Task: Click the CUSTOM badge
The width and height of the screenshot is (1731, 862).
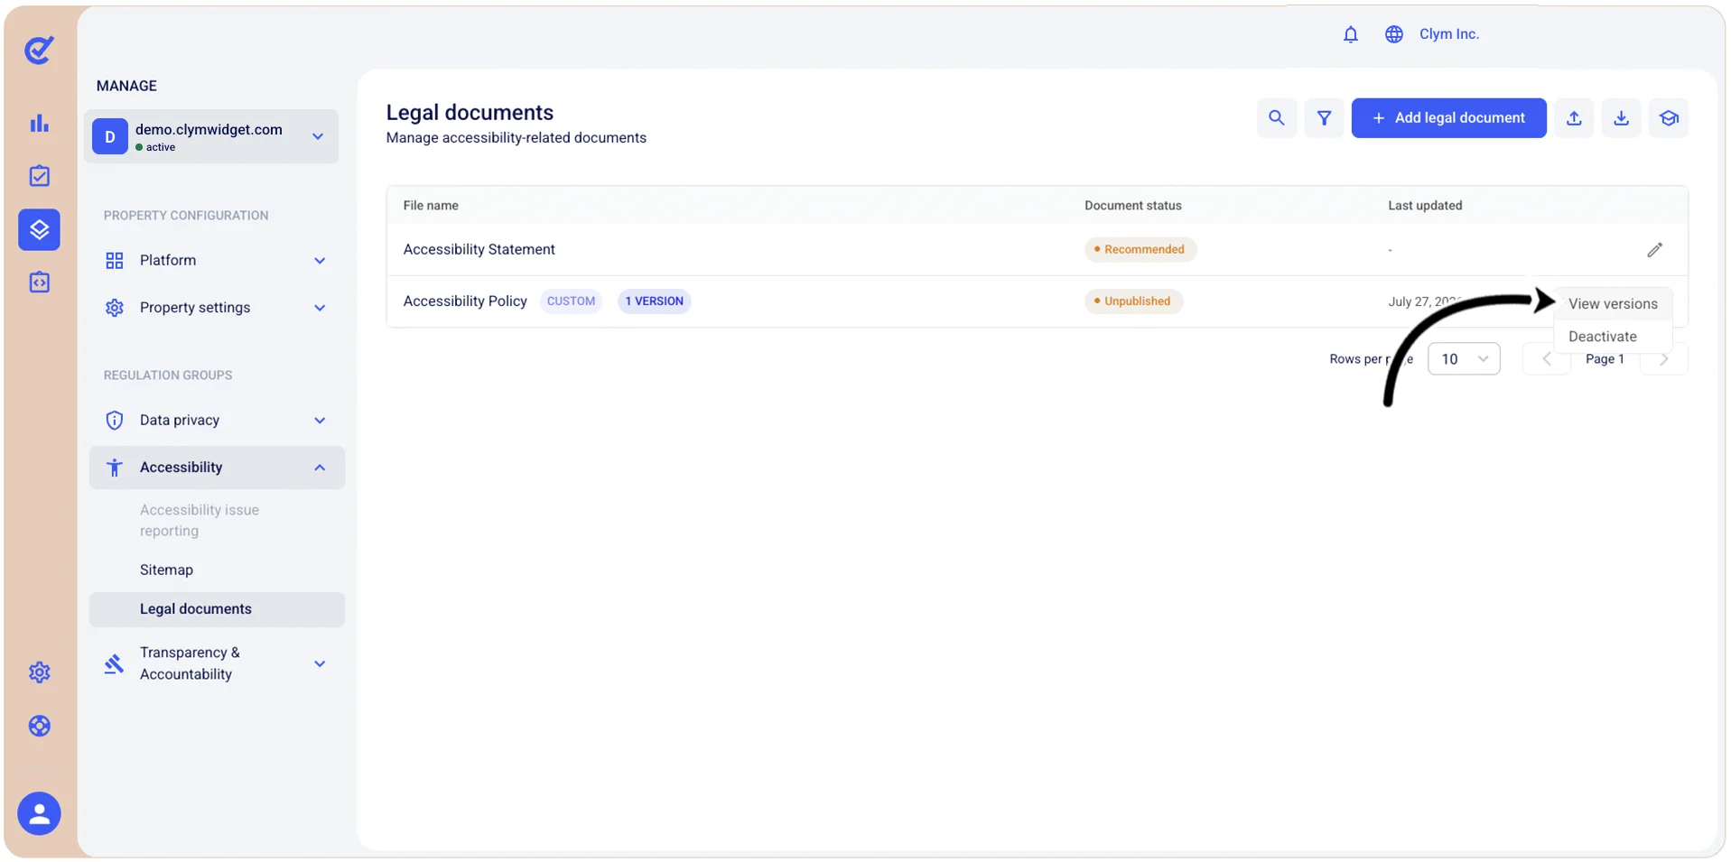Action: (x=571, y=301)
